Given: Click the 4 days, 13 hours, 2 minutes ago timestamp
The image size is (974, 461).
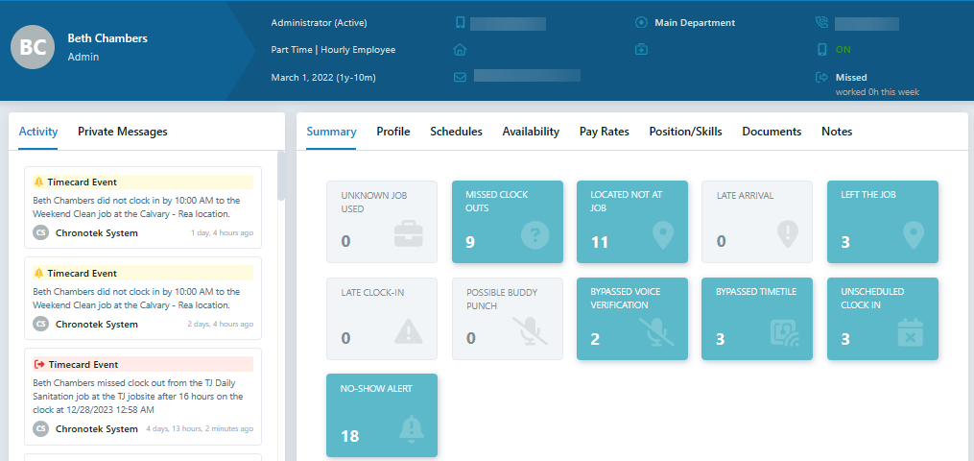Looking at the screenshot, I should click(x=200, y=428).
